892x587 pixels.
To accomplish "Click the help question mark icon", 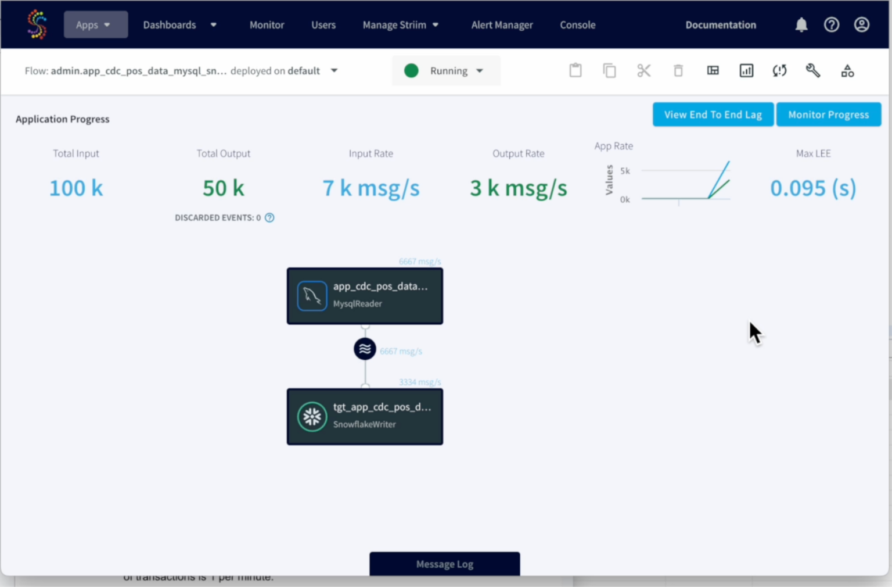I will click(x=832, y=24).
